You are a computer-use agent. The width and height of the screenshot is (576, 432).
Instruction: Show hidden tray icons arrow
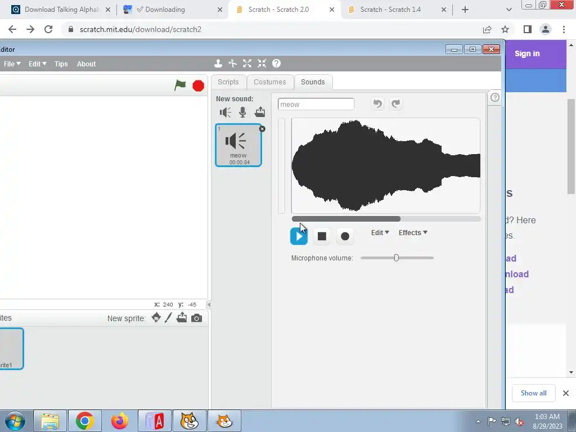click(x=478, y=421)
